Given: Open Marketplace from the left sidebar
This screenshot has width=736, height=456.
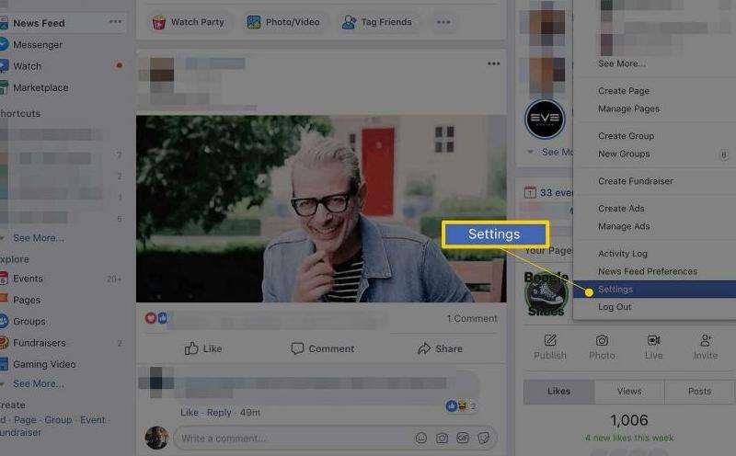Looking at the screenshot, I should tap(40, 87).
